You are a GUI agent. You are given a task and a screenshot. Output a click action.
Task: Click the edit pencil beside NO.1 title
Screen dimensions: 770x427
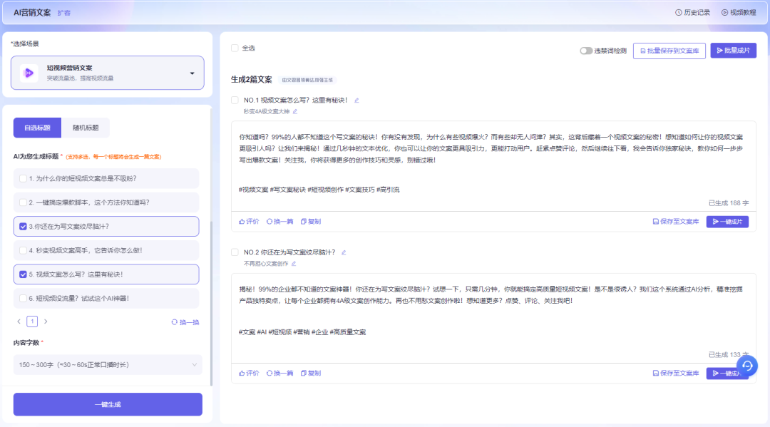pos(356,100)
